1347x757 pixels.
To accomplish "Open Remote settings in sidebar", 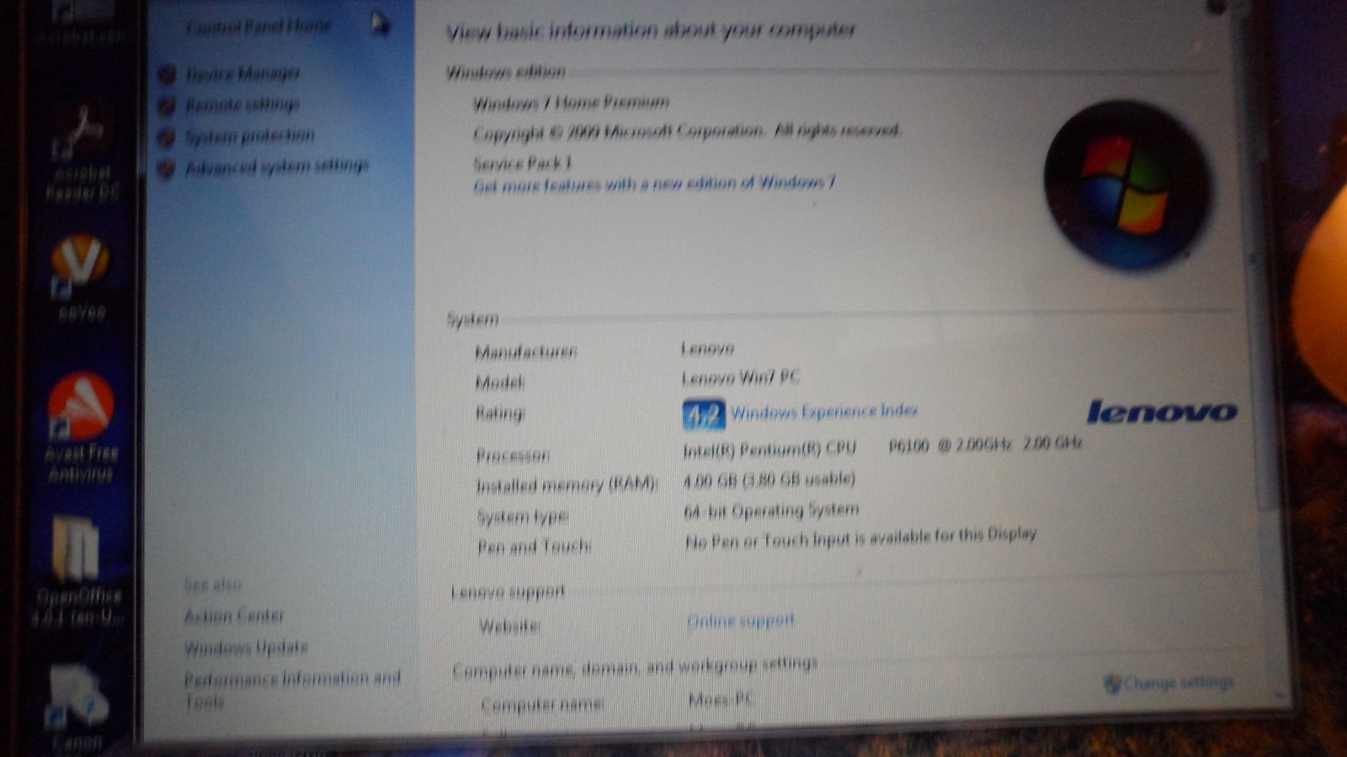I will click(242, 104).
